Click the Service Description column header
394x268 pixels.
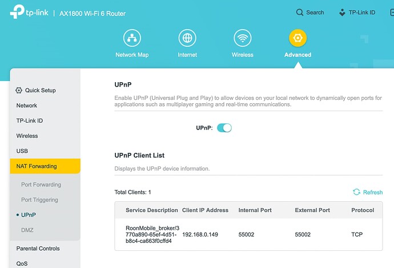(x=152, y=210)
